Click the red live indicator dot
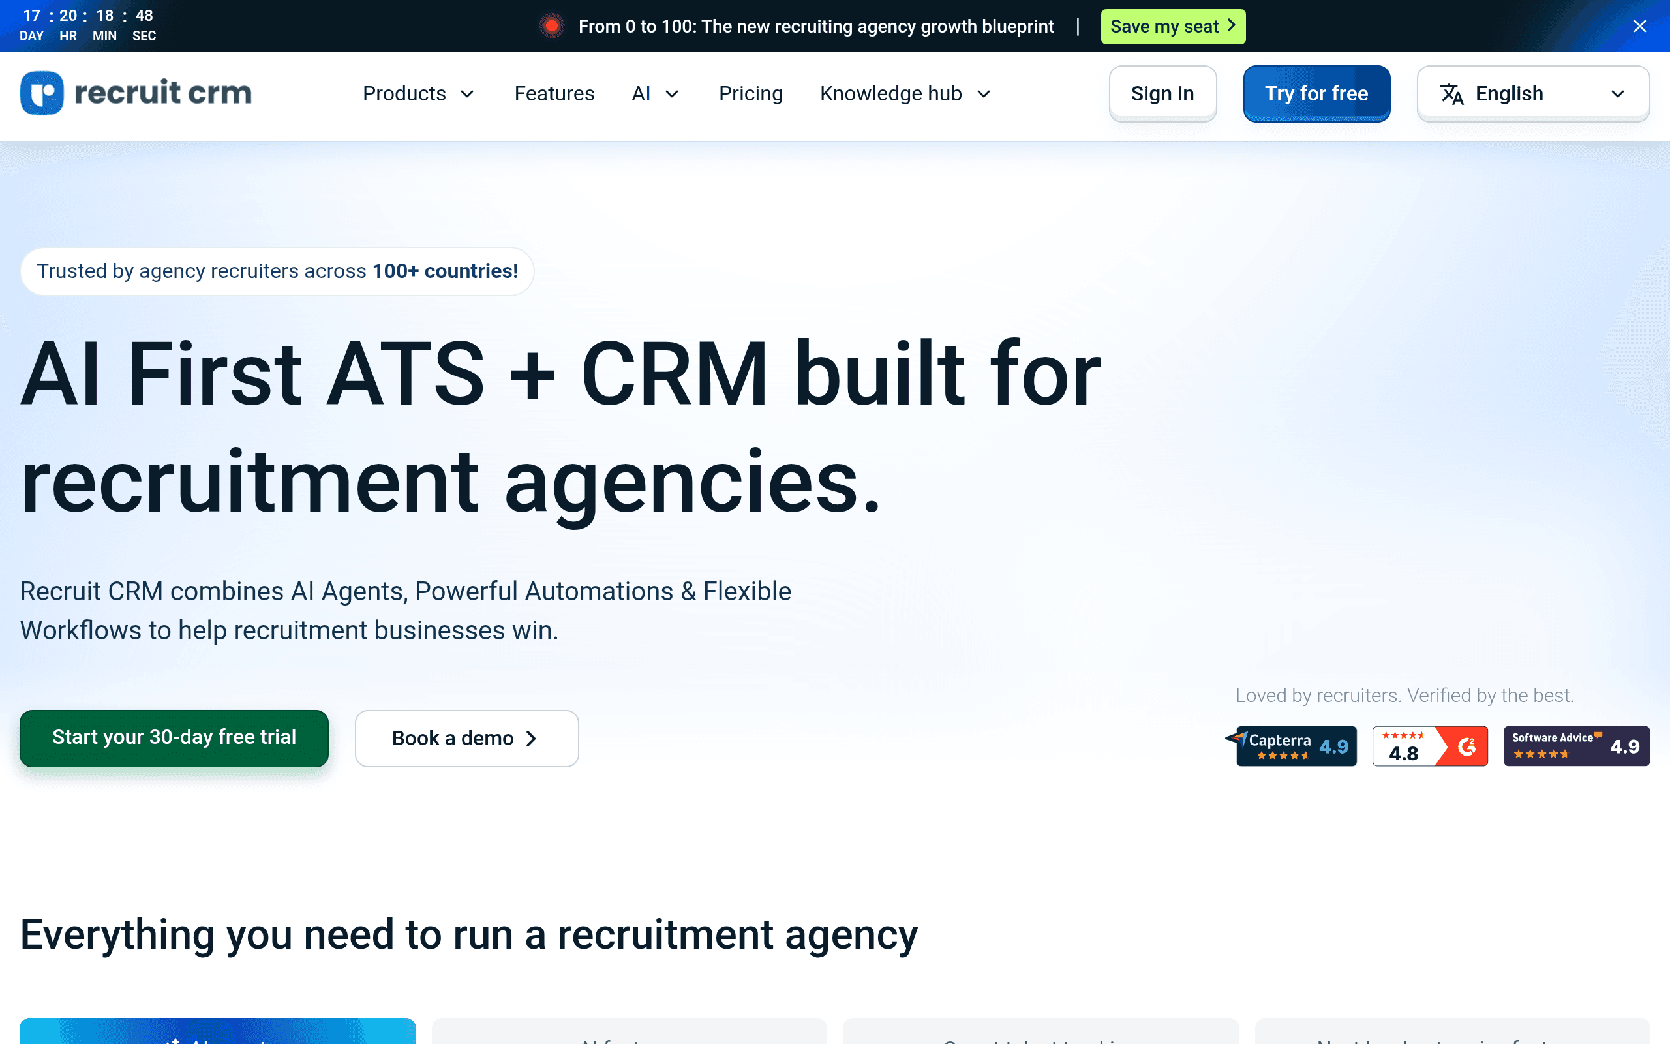Image resolution: width=1670 pixels, height=1044 pixels. click(551, 26)
